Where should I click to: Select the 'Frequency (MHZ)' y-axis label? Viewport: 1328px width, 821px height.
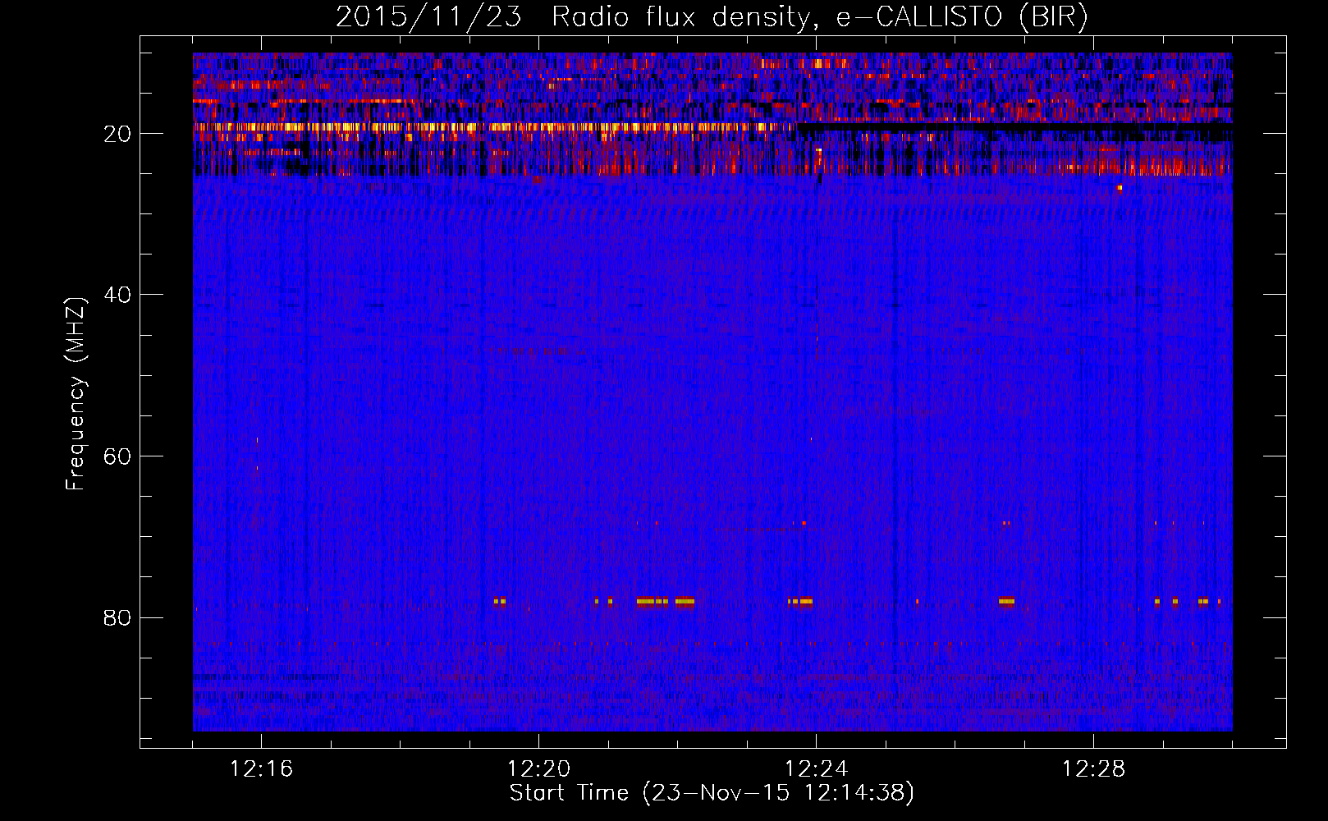pos(76,394)
